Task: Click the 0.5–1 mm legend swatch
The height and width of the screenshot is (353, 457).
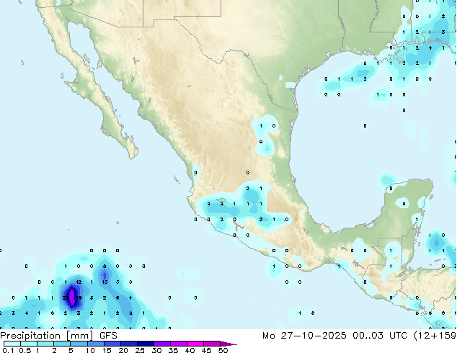Action: [29, 344]
